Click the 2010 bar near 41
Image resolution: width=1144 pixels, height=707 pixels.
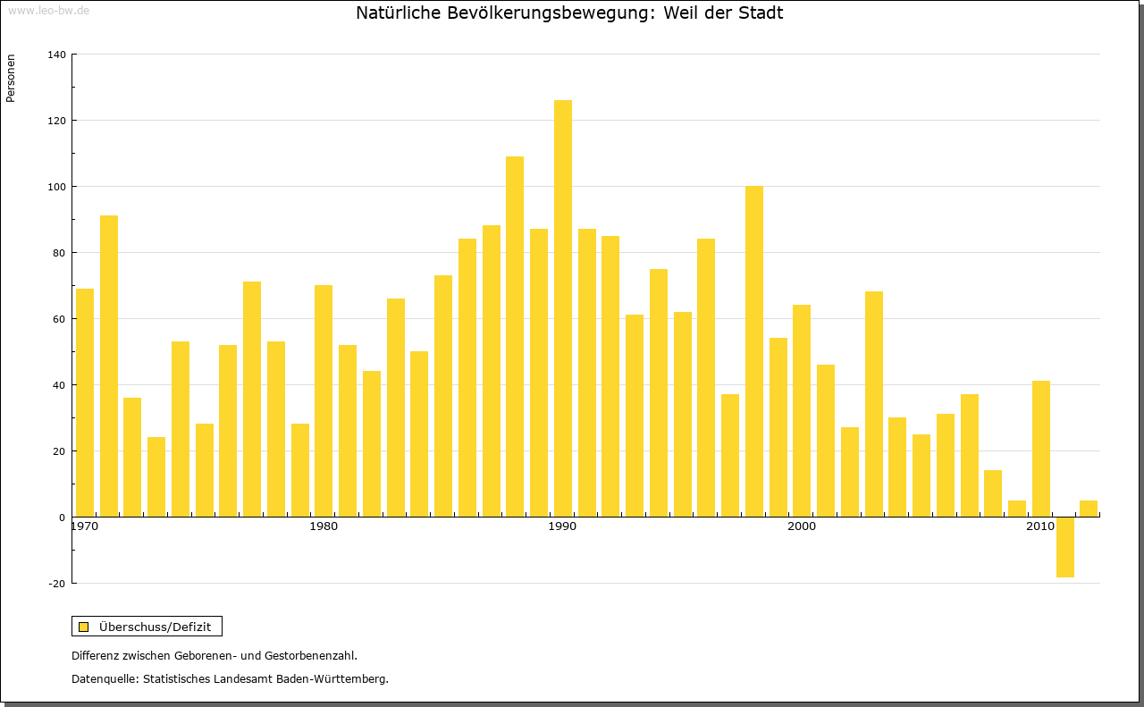click(x=1041, y=449)
